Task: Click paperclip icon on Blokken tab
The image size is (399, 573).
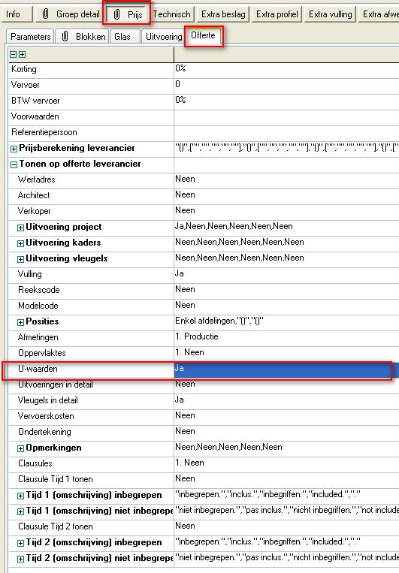Action: click(x=65, y=36)
